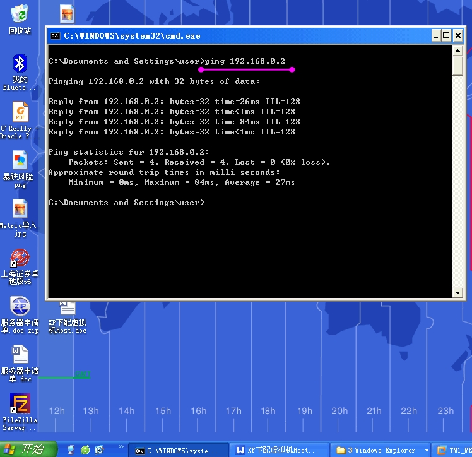The image size is (472, 457).
Task: Expand quick launch overflow chevron
Action: click(x=121, y=446)
